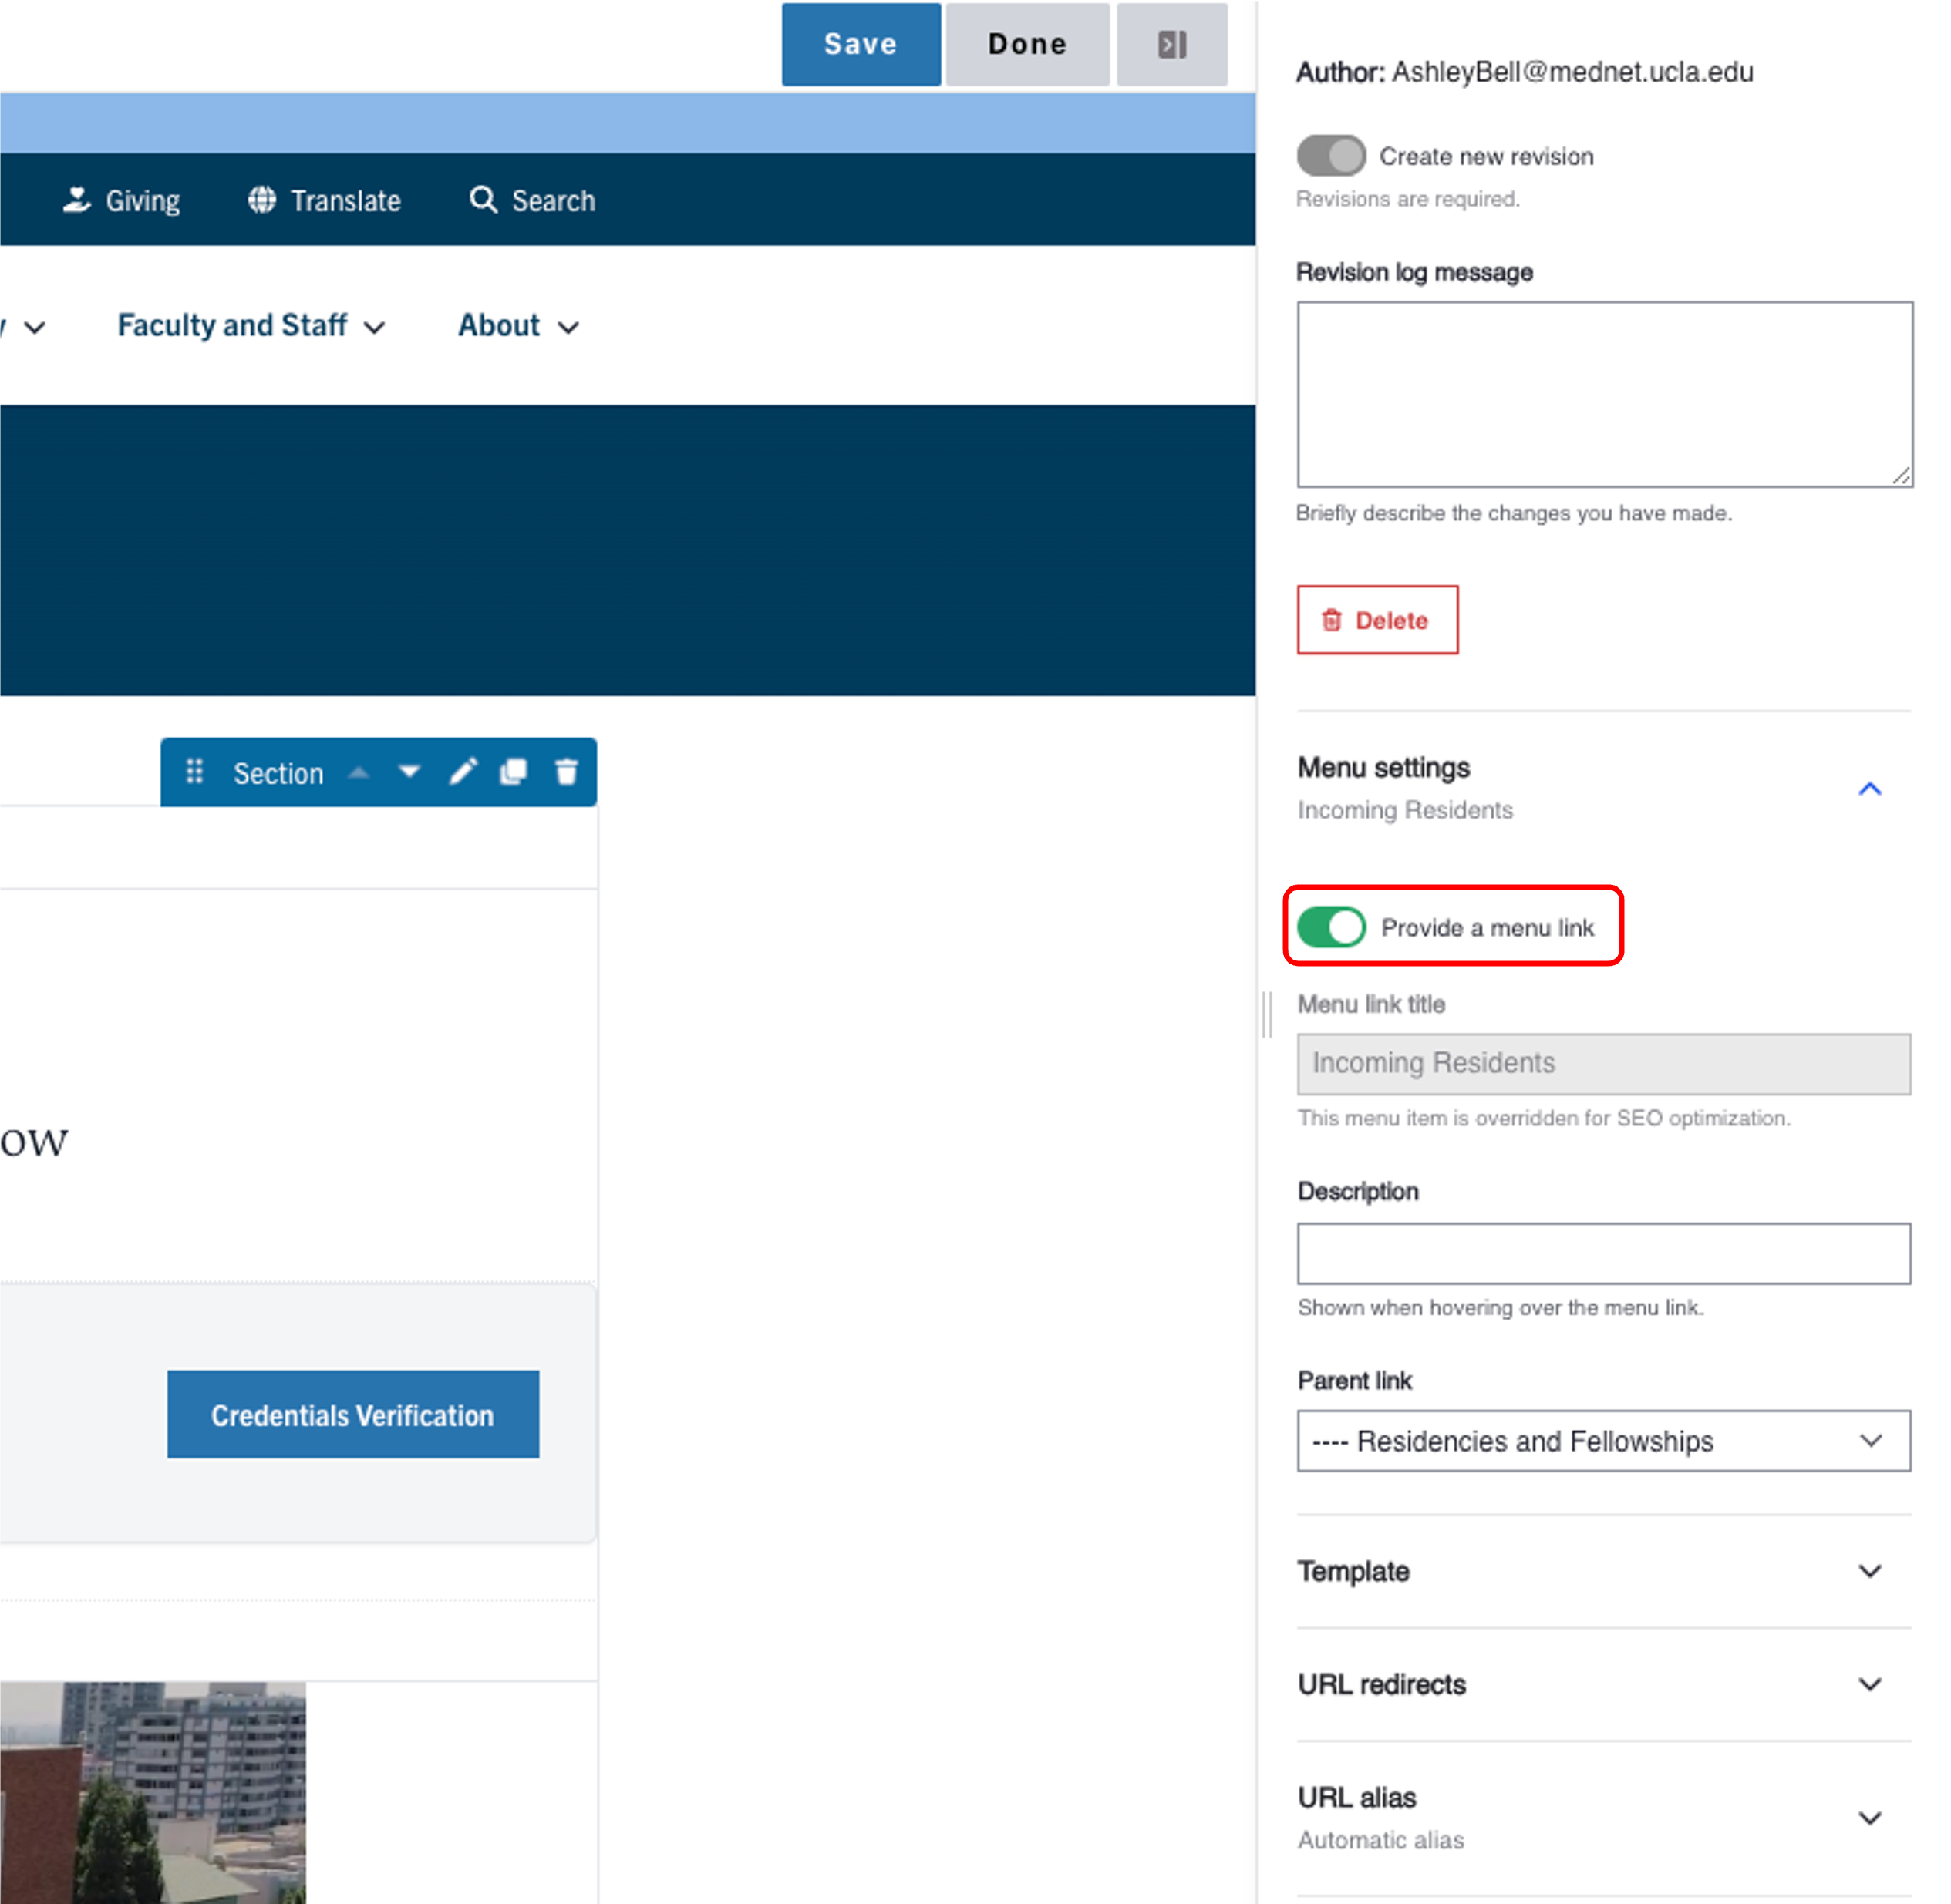Click in the Revision log message box
The height and width of the screenshot is (1904, 1951).
click(1604, 395)
